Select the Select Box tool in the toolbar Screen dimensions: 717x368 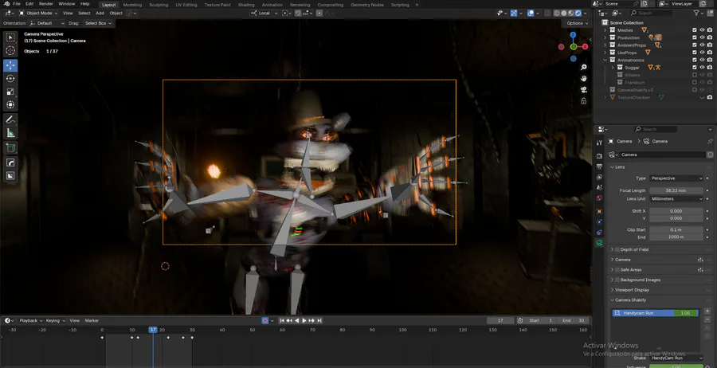tap(10, 37)
